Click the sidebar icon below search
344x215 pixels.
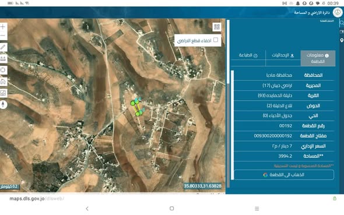pos(342,32)
